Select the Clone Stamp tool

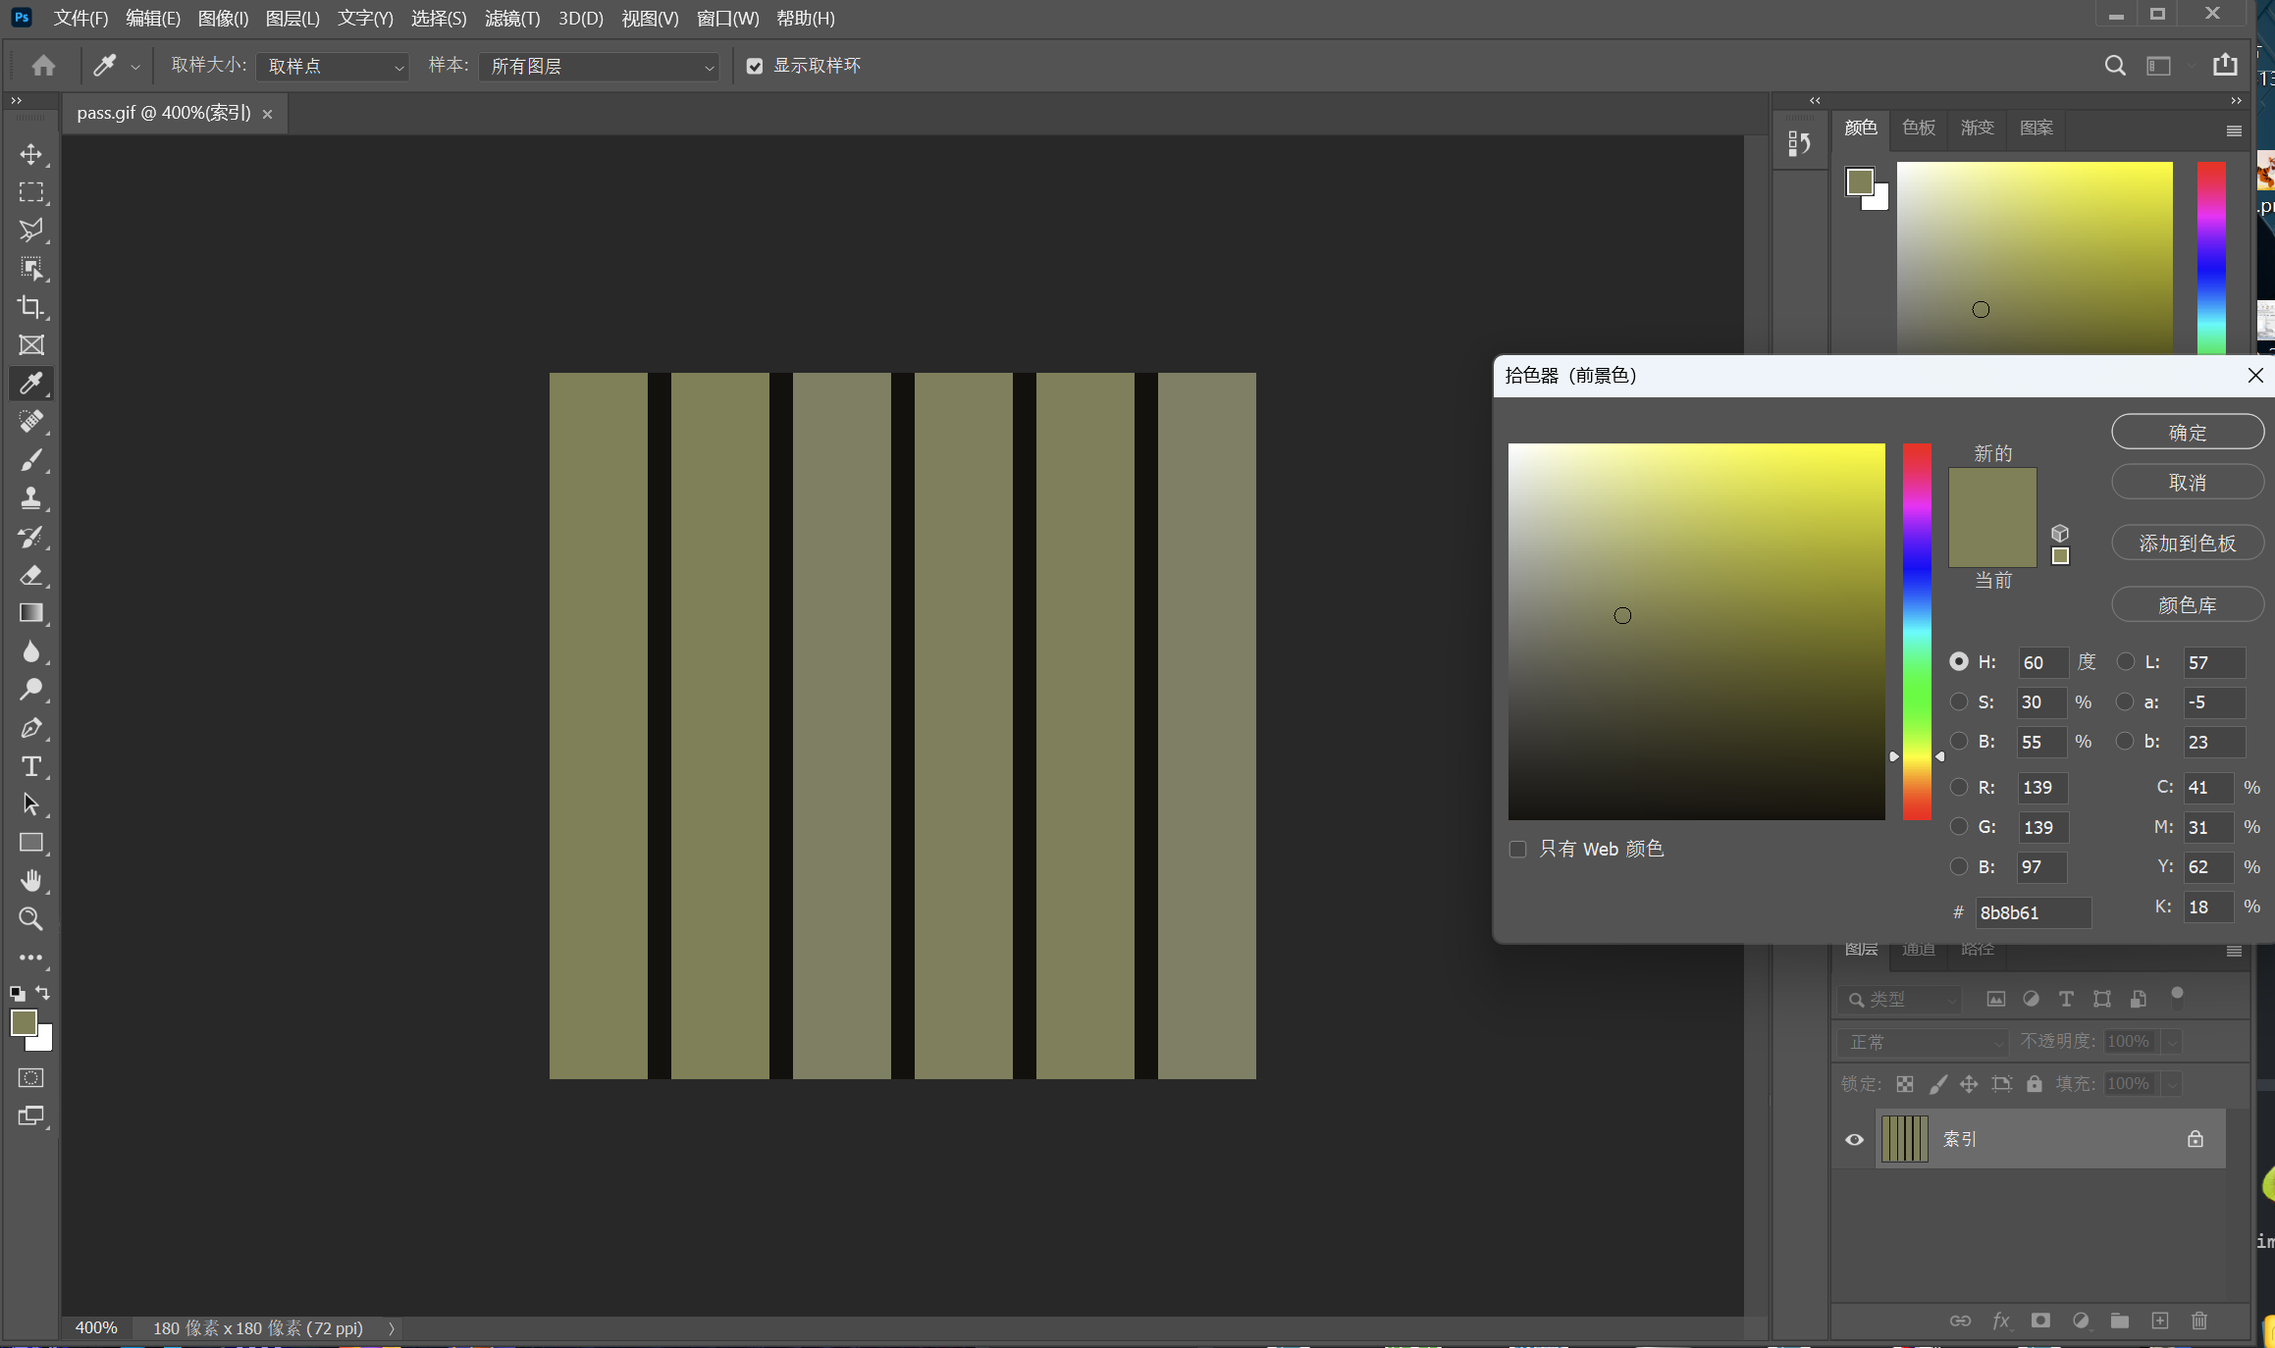[x=31, y=498]
